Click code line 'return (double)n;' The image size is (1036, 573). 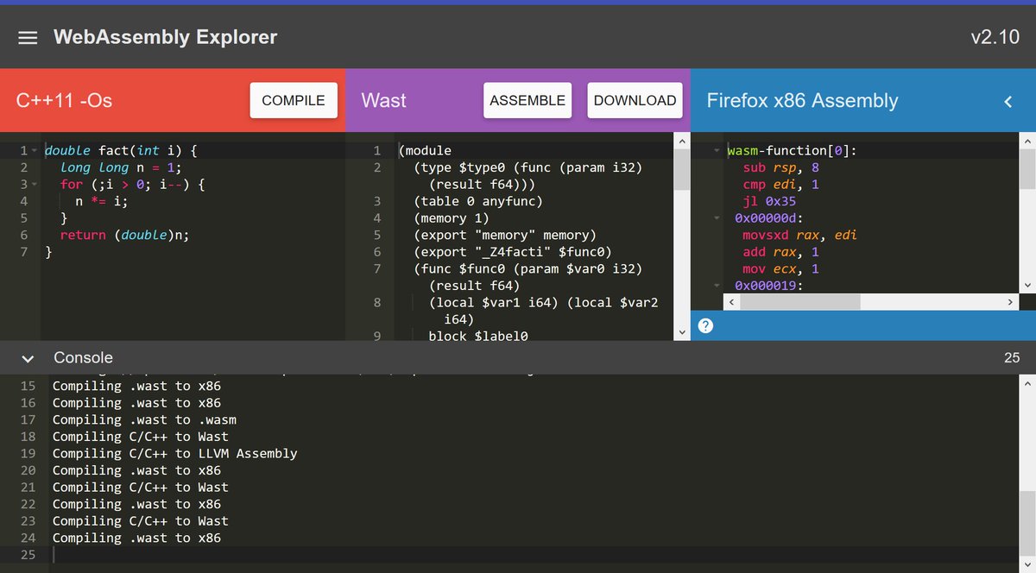click(124, 235)
